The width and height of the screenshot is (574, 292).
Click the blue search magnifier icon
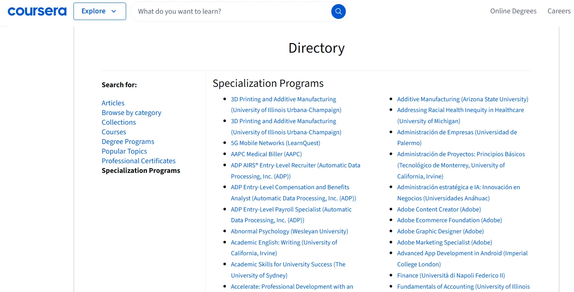point(338,11)
